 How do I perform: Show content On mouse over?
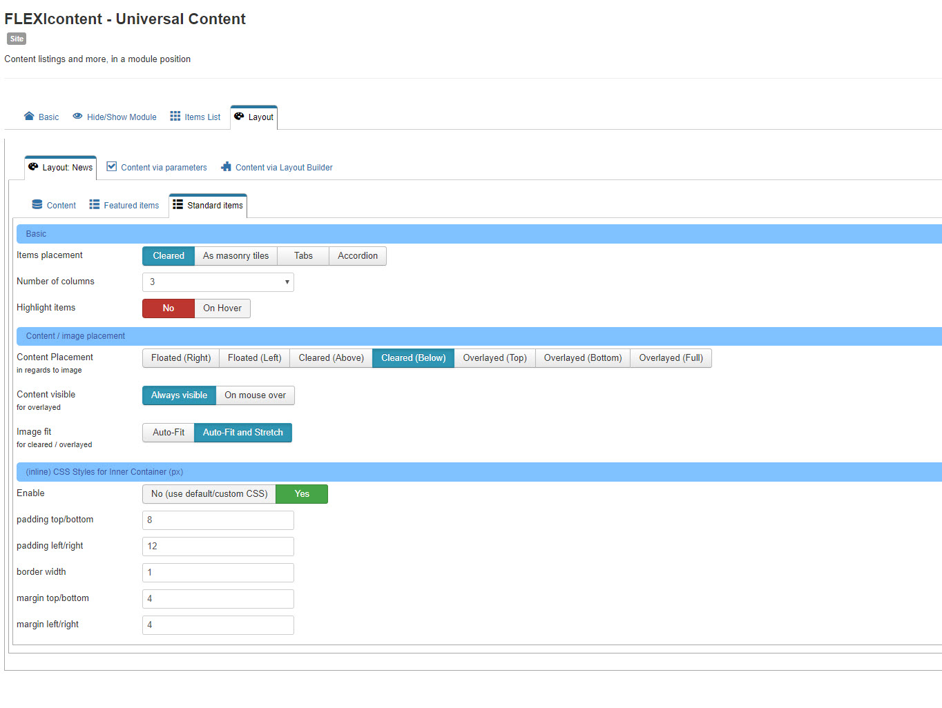(x=256, y=395)
